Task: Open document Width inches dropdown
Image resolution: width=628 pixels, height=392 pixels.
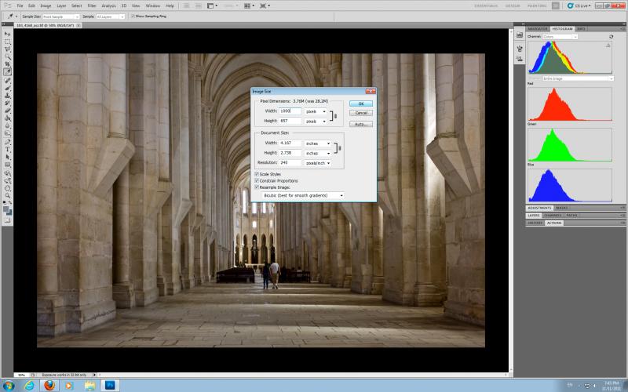Action: coord(318,143)
